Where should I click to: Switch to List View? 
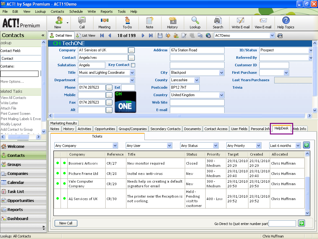(86, 35)
